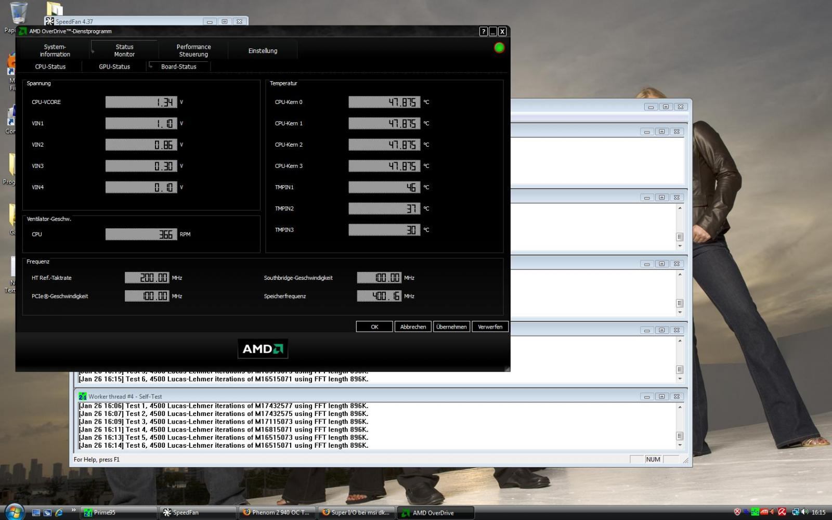Click the CPU-Kern 0 temperature readout
Image resolution: width=832 pixels, height=520 pixels.
coord(384,102)
